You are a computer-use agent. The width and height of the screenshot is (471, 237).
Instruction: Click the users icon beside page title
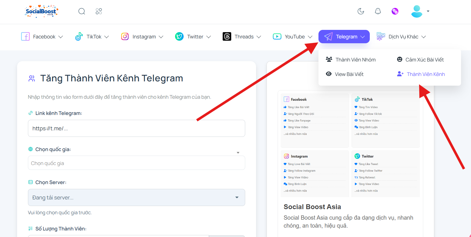coord(32,79)
